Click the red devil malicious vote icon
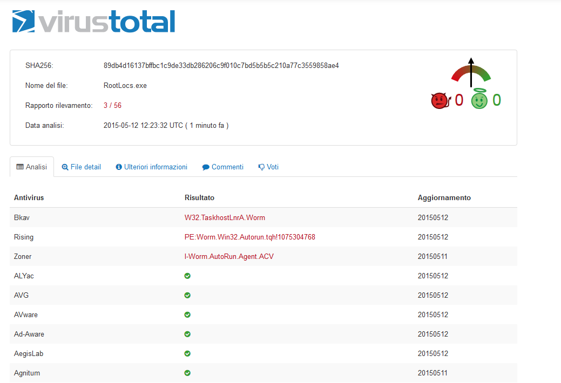This screenshot has width=561, height=383. (x=440, y=101)
